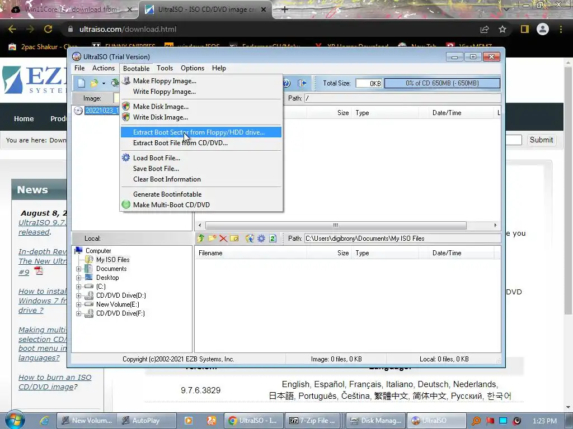Screen dimensions: 573x429
Task: Click the Home link on EZB website
Action: point(24,118)
